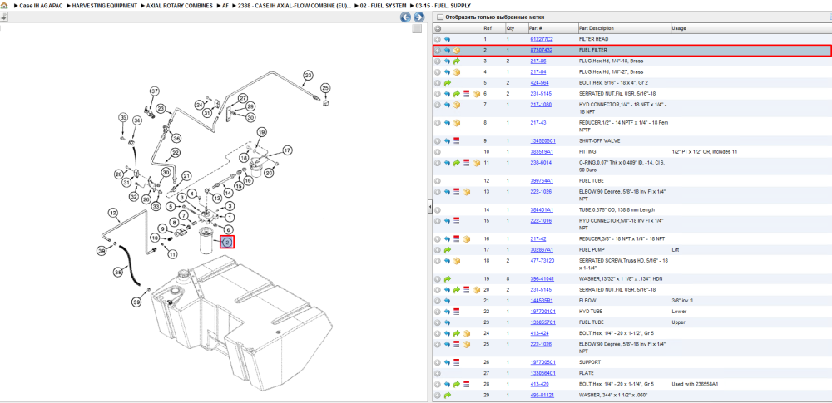Select callout 2 on the diagram
The width and height of the screenshot is (832, 403).
point(227,243)
